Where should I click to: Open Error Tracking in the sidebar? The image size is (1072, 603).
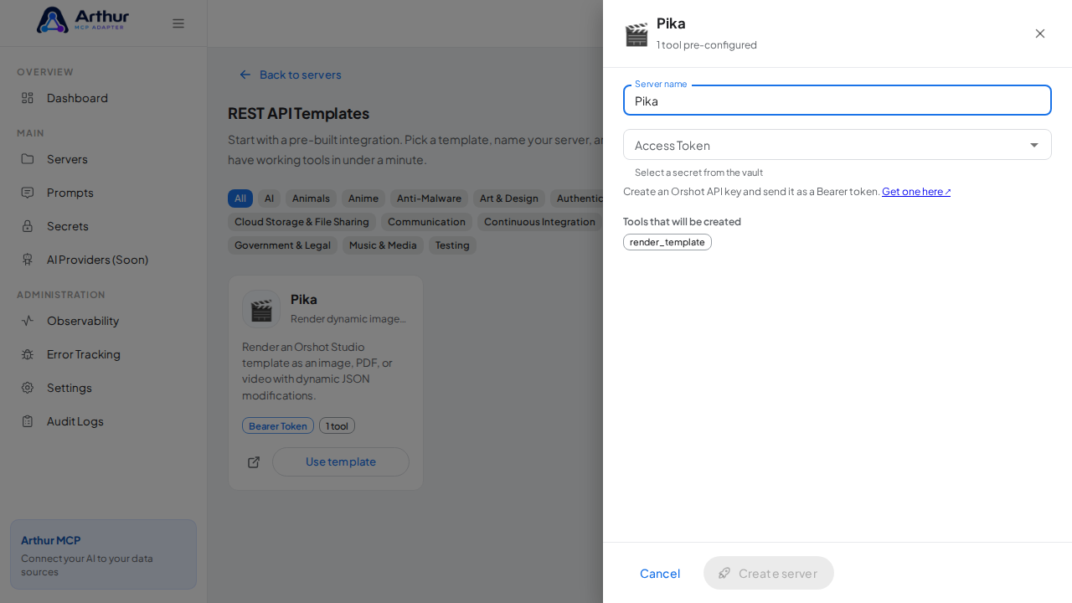tap(104, 354)
